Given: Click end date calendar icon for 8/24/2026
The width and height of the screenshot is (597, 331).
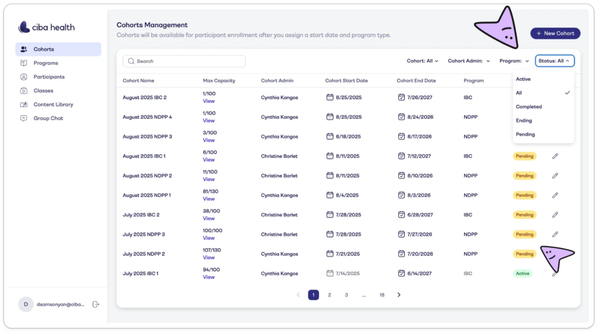Looking at the screenshot, I should pos(401,117).
